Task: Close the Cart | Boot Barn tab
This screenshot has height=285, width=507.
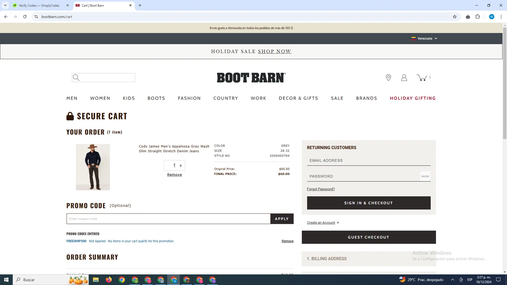Action: pyautogui.click(x=130, y=5)
